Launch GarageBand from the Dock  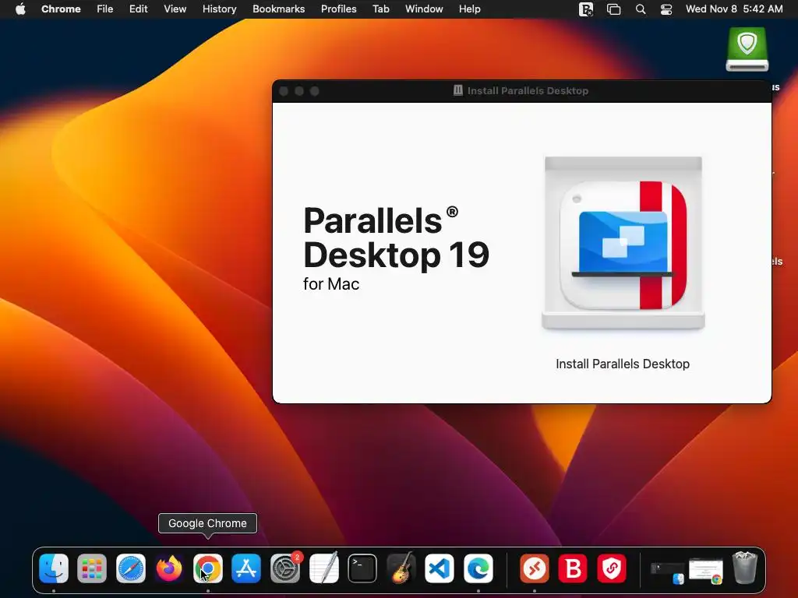pos(401,568)
